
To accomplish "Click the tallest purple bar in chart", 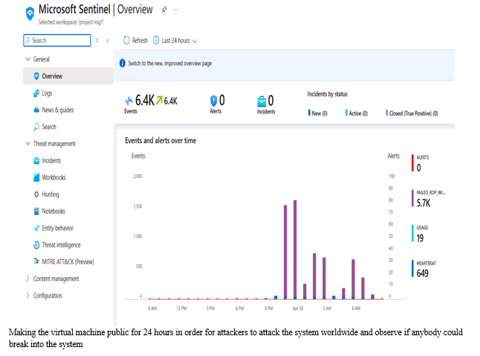I will pyautogui.click(x=295, y=249).
